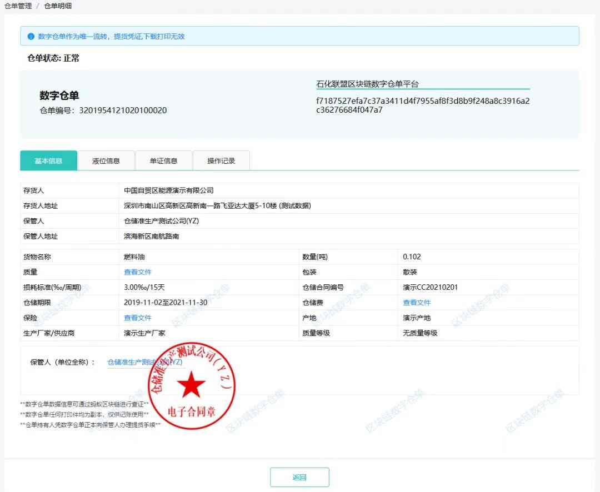The width and height of the screenshot is (600, 492).
Task: Switch to the 液位信息 tab
Action: point(106,161)
